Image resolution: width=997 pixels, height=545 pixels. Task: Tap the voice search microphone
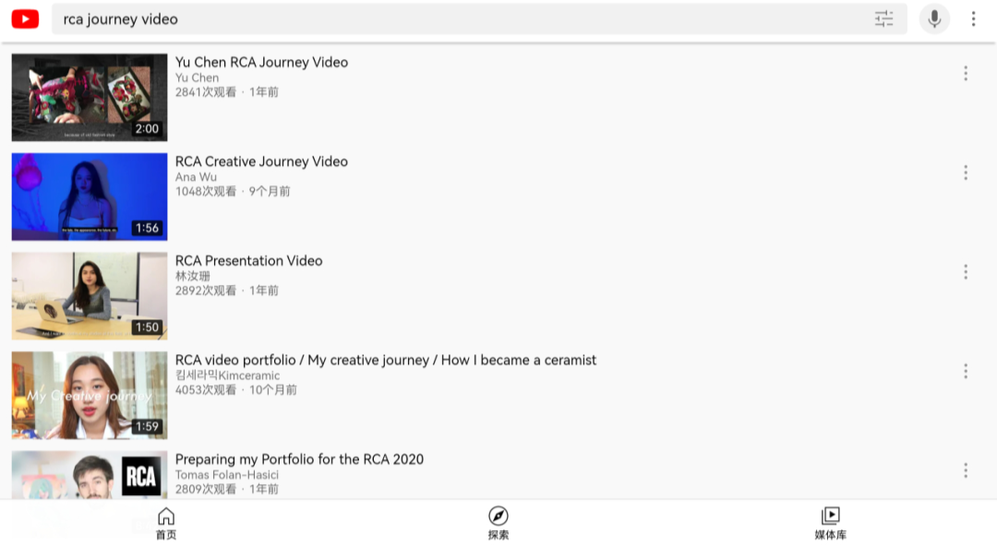tap(934, 19)
